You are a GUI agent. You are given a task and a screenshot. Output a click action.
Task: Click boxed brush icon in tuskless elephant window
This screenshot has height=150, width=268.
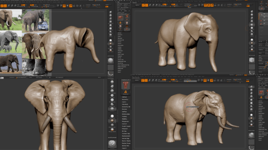click(x=252, y=25)
